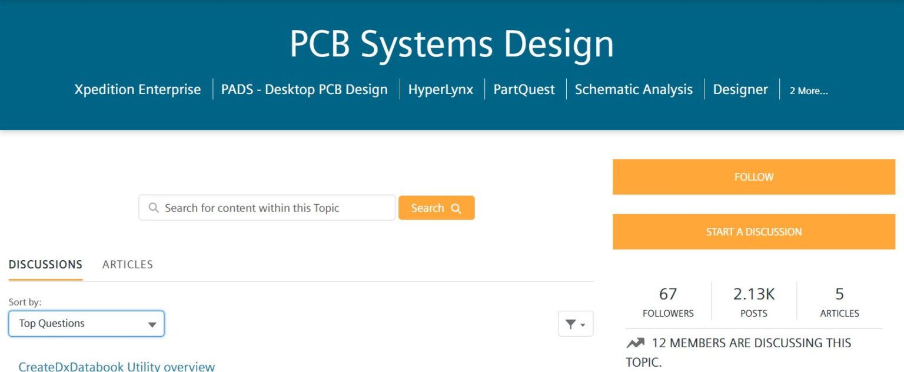Open the Top Questions sort dropdown

pyautogui.click(x=87, y=323)
